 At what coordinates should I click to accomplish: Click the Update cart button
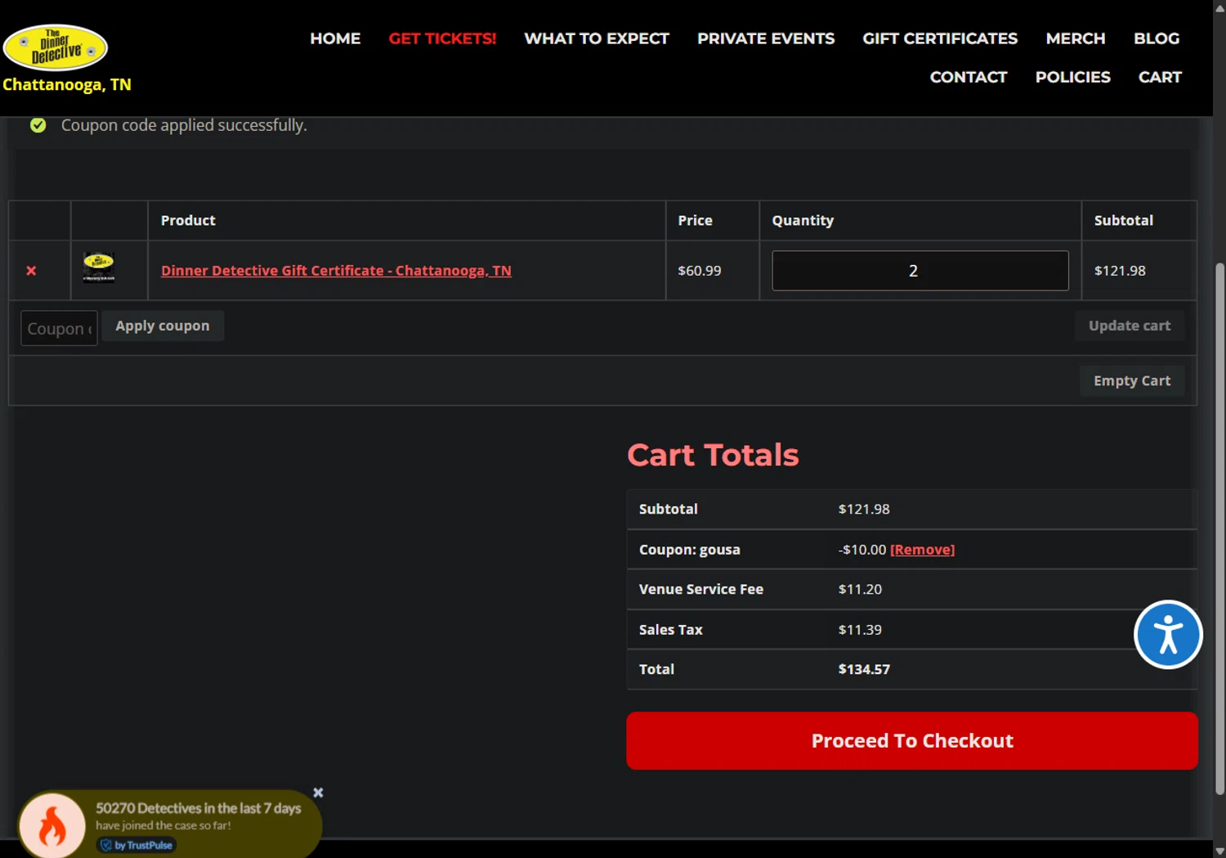[1130, 326]
